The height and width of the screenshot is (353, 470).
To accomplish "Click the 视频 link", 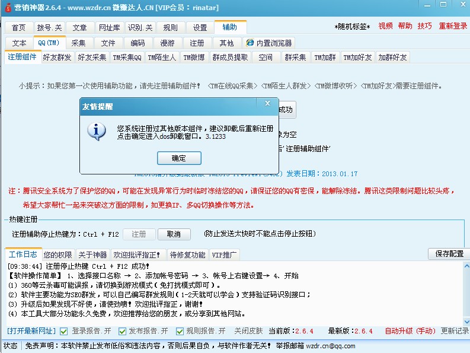I will (385, 26).
